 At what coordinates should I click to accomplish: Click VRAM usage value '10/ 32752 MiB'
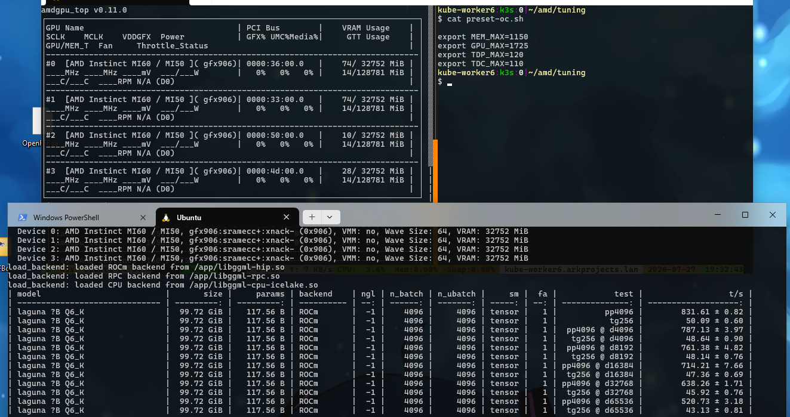click(373, 135)
